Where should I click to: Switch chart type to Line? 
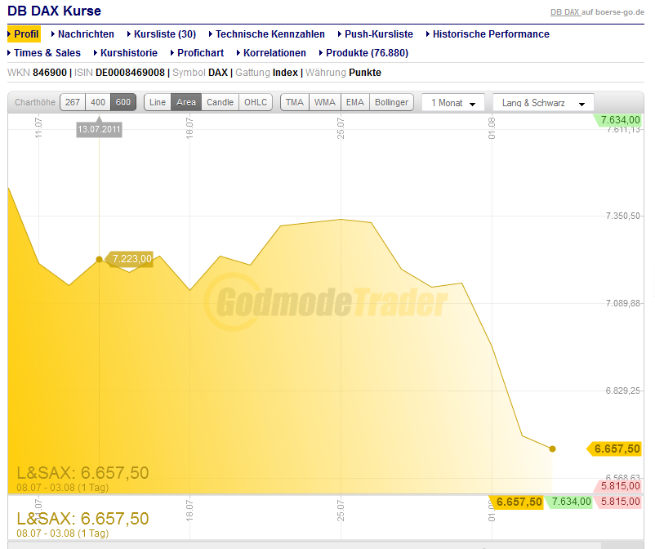pyautogui.click(x=158, y=102)
